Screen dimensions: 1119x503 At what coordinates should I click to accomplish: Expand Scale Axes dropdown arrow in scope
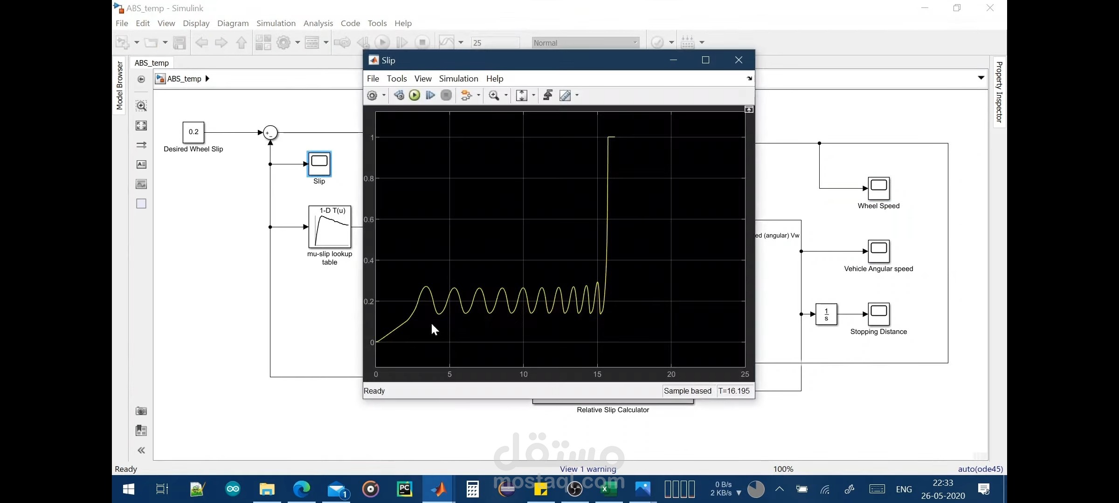point(534,95)
